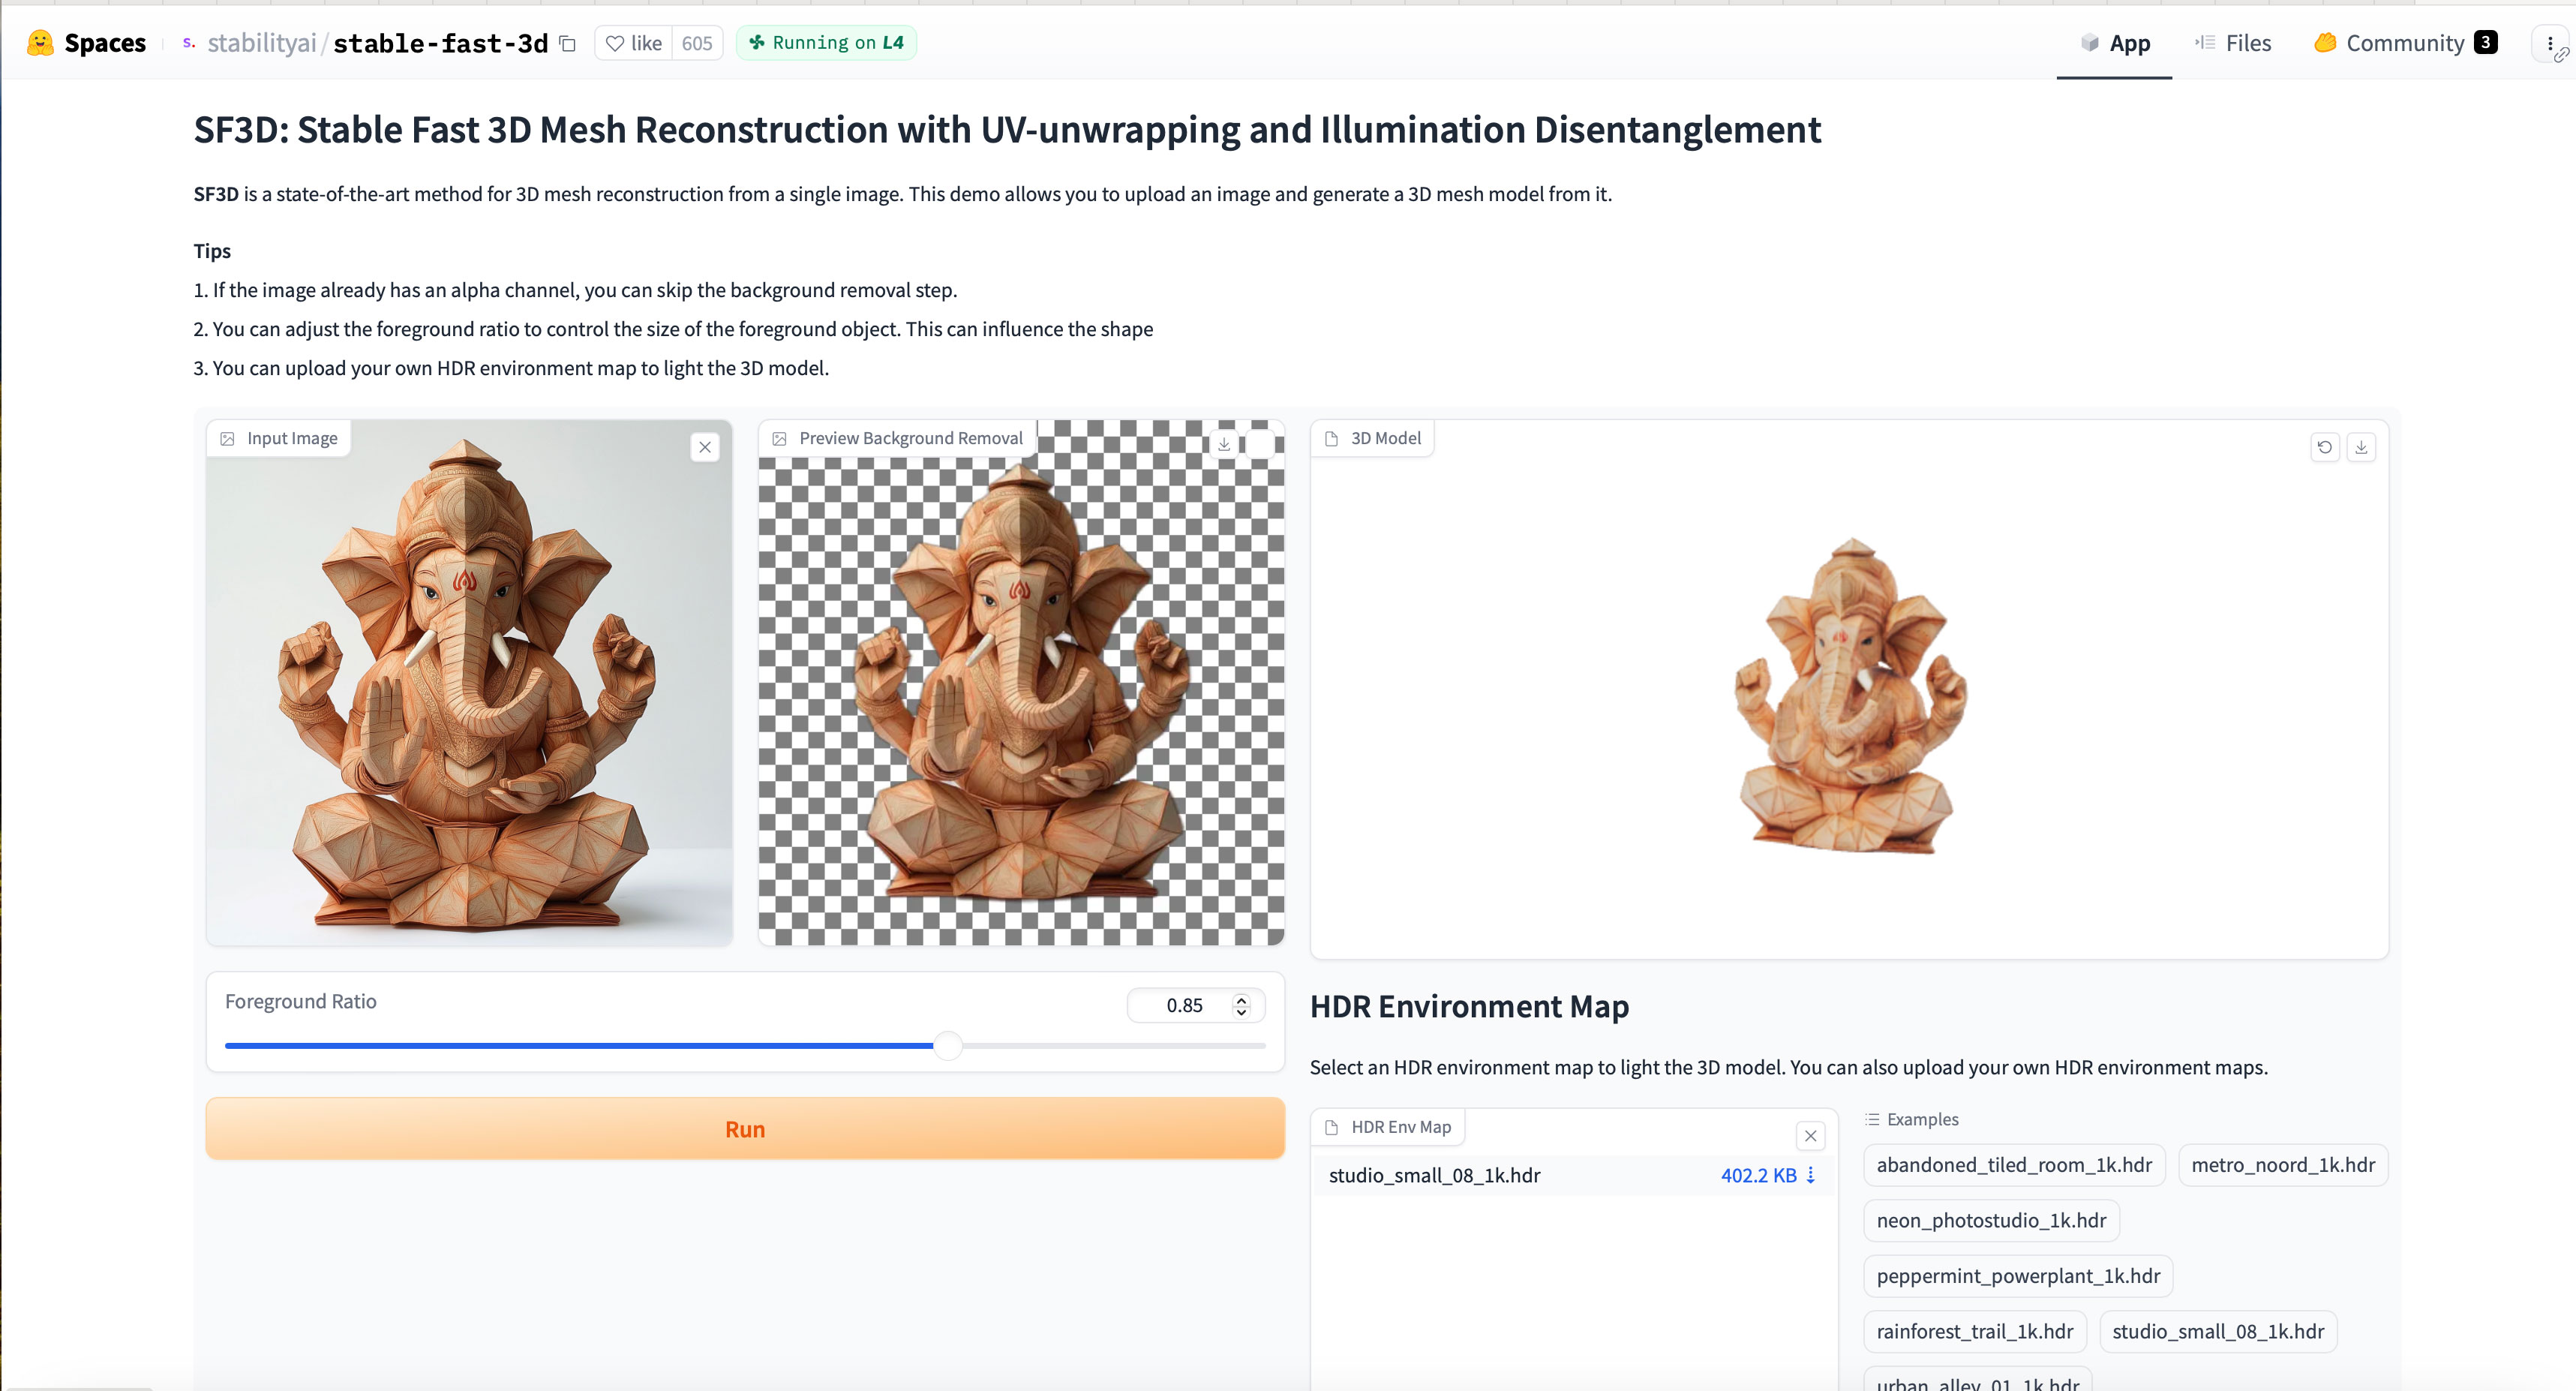Click the Community tab notification badge 3
Viewport: 2576px width, 1391px height.
(2485, 42)
